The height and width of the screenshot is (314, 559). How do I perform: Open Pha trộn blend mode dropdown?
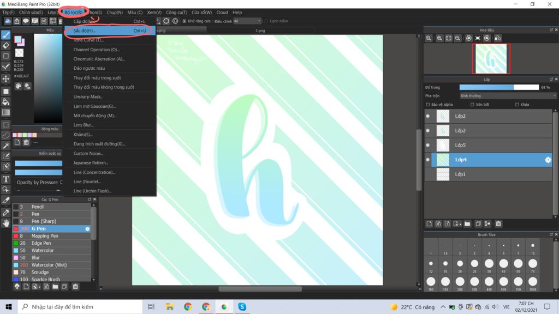pos(508,96)
